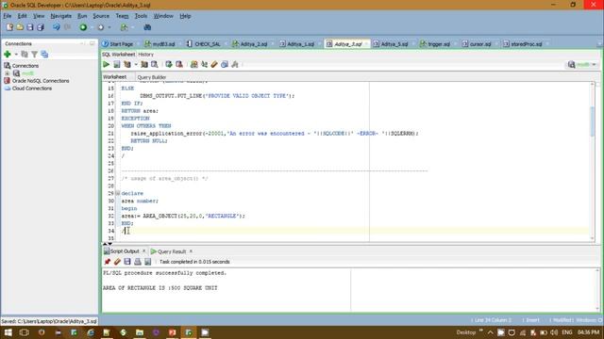Click the Save All icon in main toolbar

40,27
